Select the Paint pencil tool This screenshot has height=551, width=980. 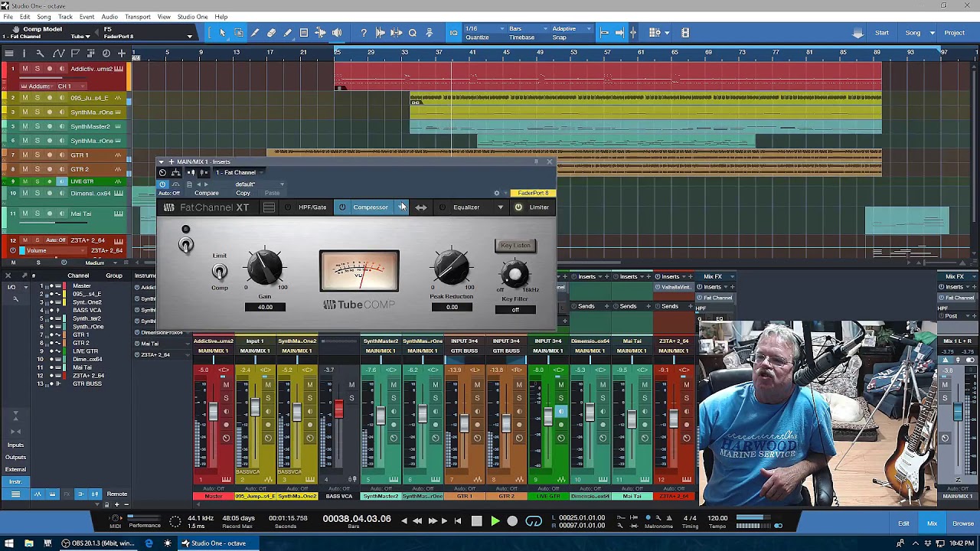(288, 32)
